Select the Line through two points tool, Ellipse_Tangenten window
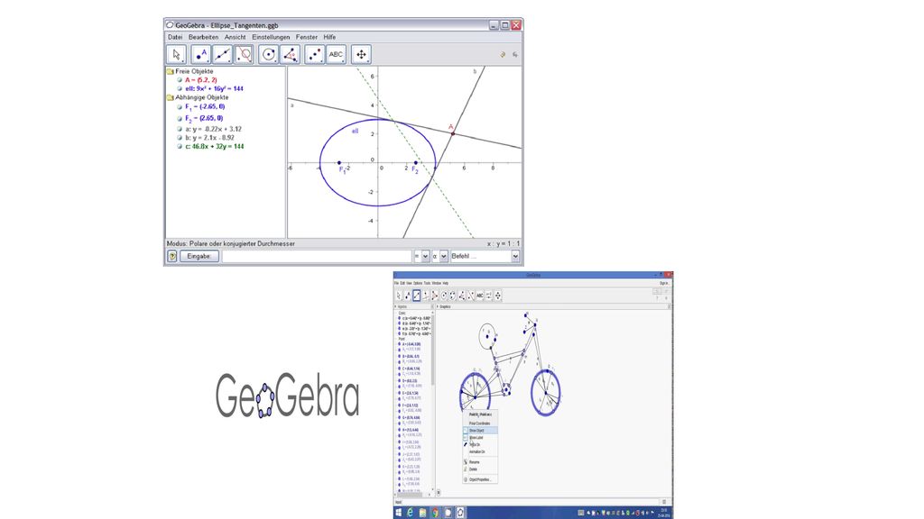 click(x=222, y=54)
